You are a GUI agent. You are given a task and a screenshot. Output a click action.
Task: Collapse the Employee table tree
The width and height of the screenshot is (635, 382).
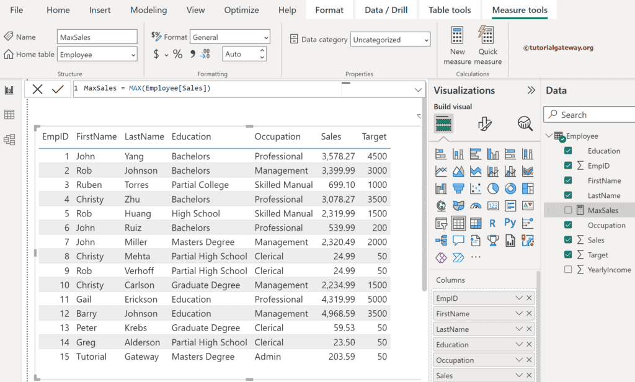(548, 136)
